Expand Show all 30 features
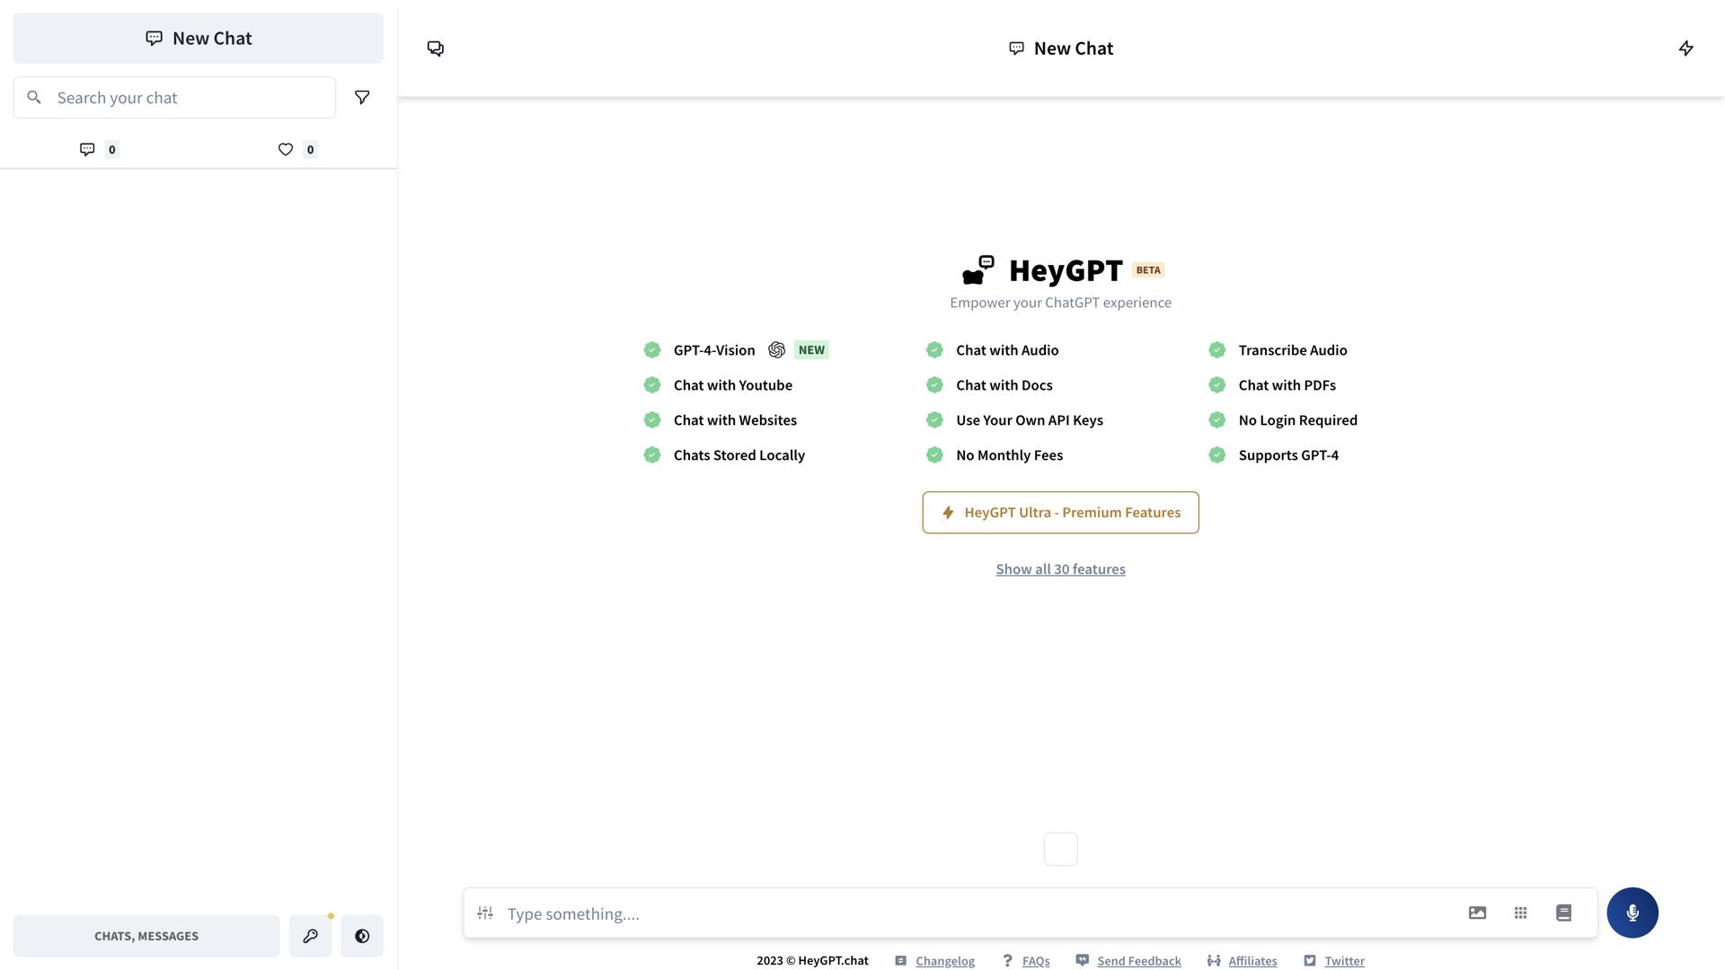The width and height of the screenshot is (1725, 970). pos(1060,569)
